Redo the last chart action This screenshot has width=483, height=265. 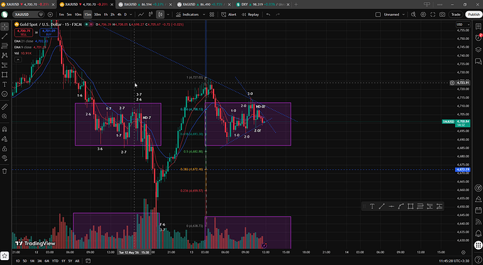[278, 15]
